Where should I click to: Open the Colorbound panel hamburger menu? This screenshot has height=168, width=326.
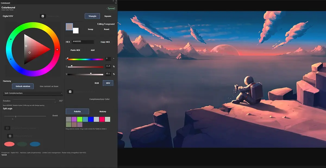click(x=116, y=3)
